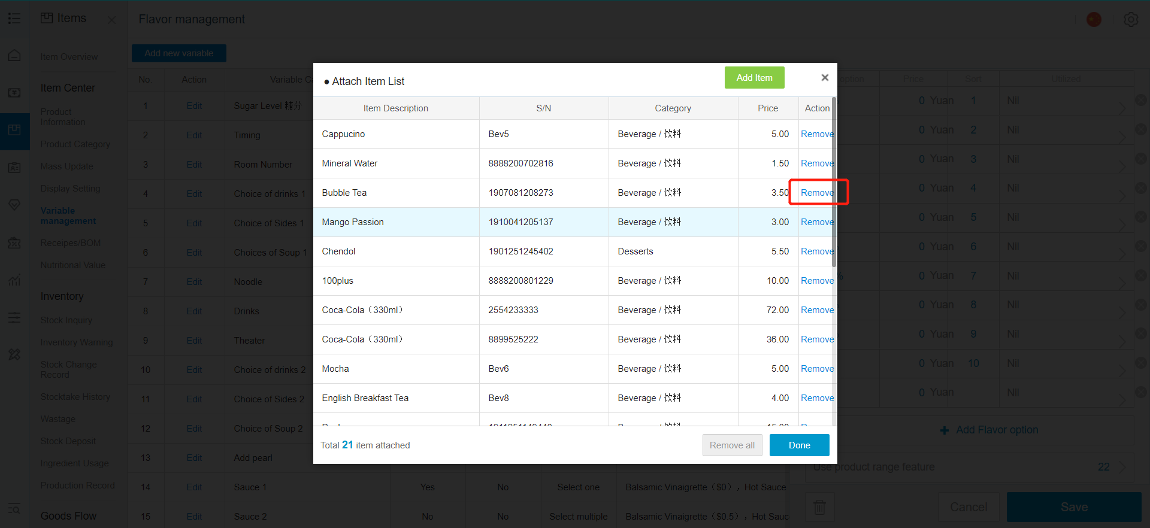Click the red flag language icon
This screenshot has width=1150, height=528.
click(1094, 20)
